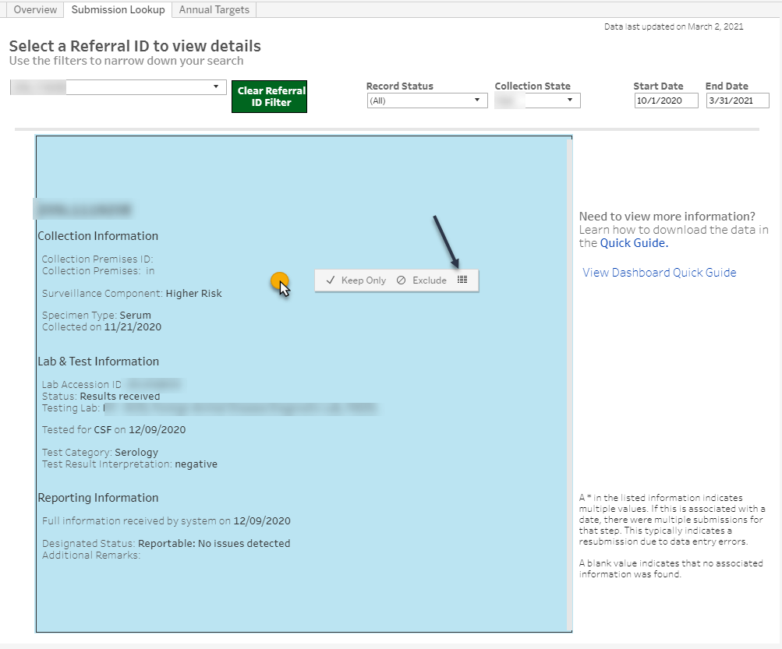Click the Testing Lab label
782x649 pixels.
click(x=71, y=407)
